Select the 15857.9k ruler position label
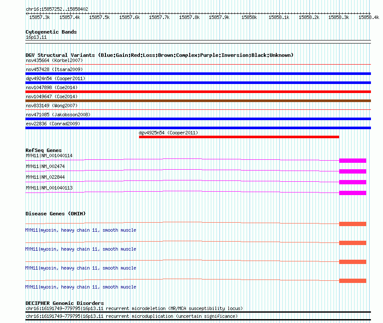 tap(219, 17)
